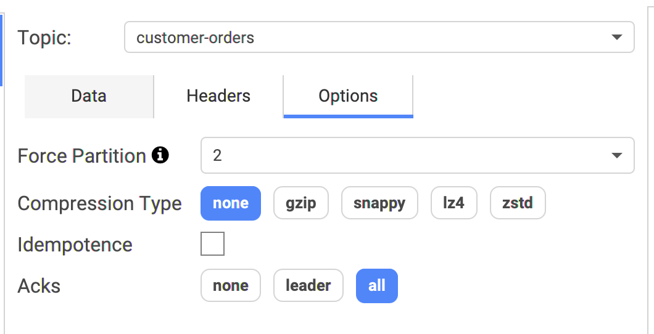Enable the Idempotence checkbox

(x=212, y=243)
